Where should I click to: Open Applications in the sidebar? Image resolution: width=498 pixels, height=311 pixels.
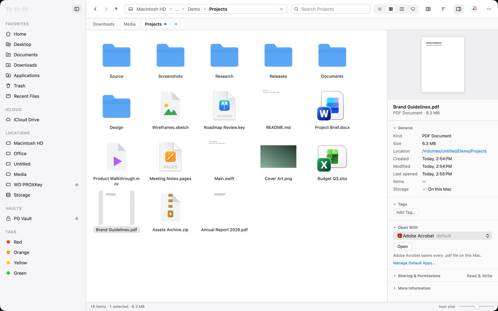tap(43, 76)
